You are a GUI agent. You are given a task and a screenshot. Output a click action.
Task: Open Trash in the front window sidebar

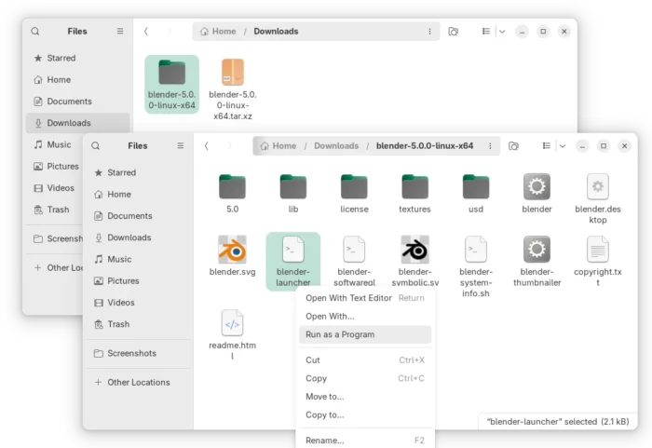[x=118, y=324]
